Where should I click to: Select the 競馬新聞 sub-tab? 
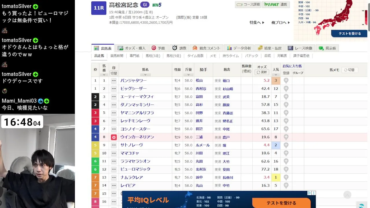[x=117, y=56]
